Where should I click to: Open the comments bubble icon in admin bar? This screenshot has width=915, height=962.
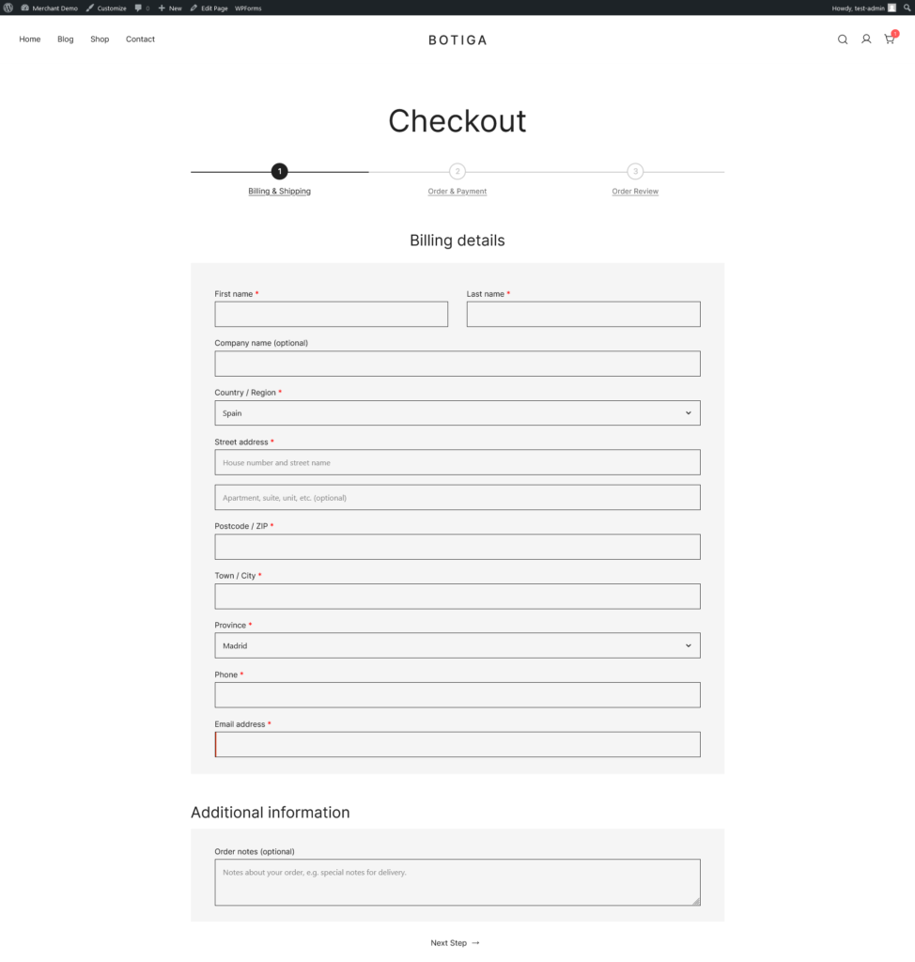pyautogui.click(x=139, y=8)
